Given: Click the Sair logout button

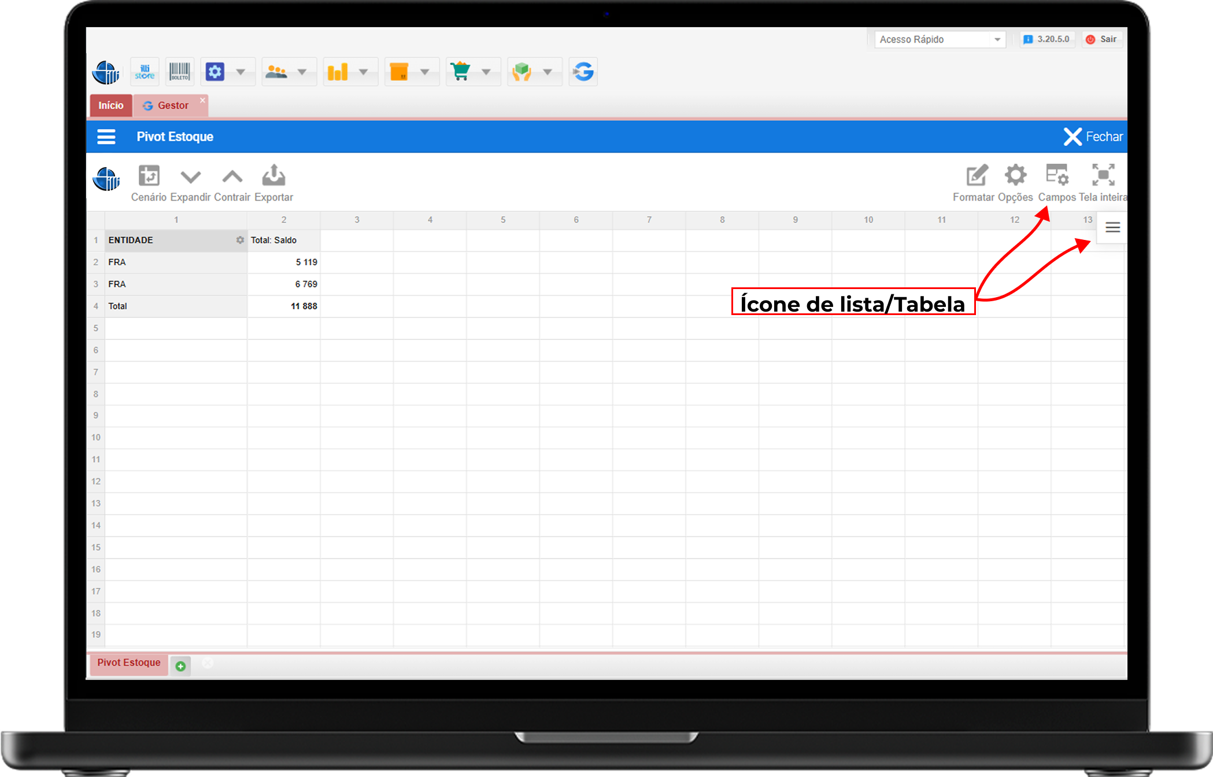Looking at the screenshot, I should click(x=1102, y=39).
